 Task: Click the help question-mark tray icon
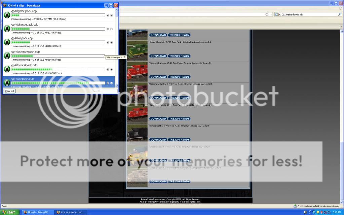(305, 212)
